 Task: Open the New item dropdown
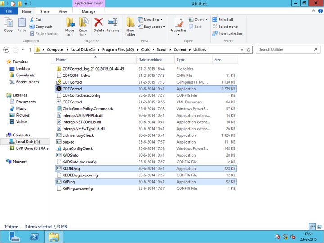pos(150,20)
